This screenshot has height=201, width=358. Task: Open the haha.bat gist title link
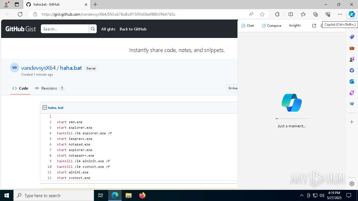(x=71, y=68)
